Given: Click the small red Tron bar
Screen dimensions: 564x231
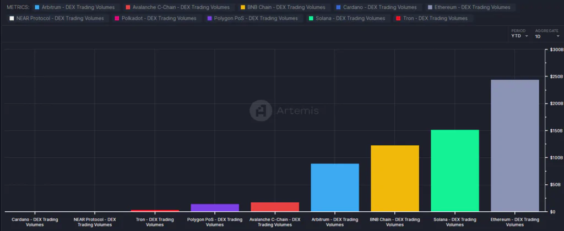Looking at the screenshot, I should pos(155,211).
